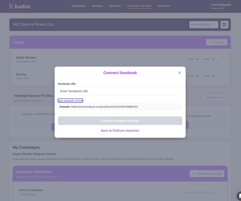
Task: Open the Dashboard tab
Action: coord(79,6)
